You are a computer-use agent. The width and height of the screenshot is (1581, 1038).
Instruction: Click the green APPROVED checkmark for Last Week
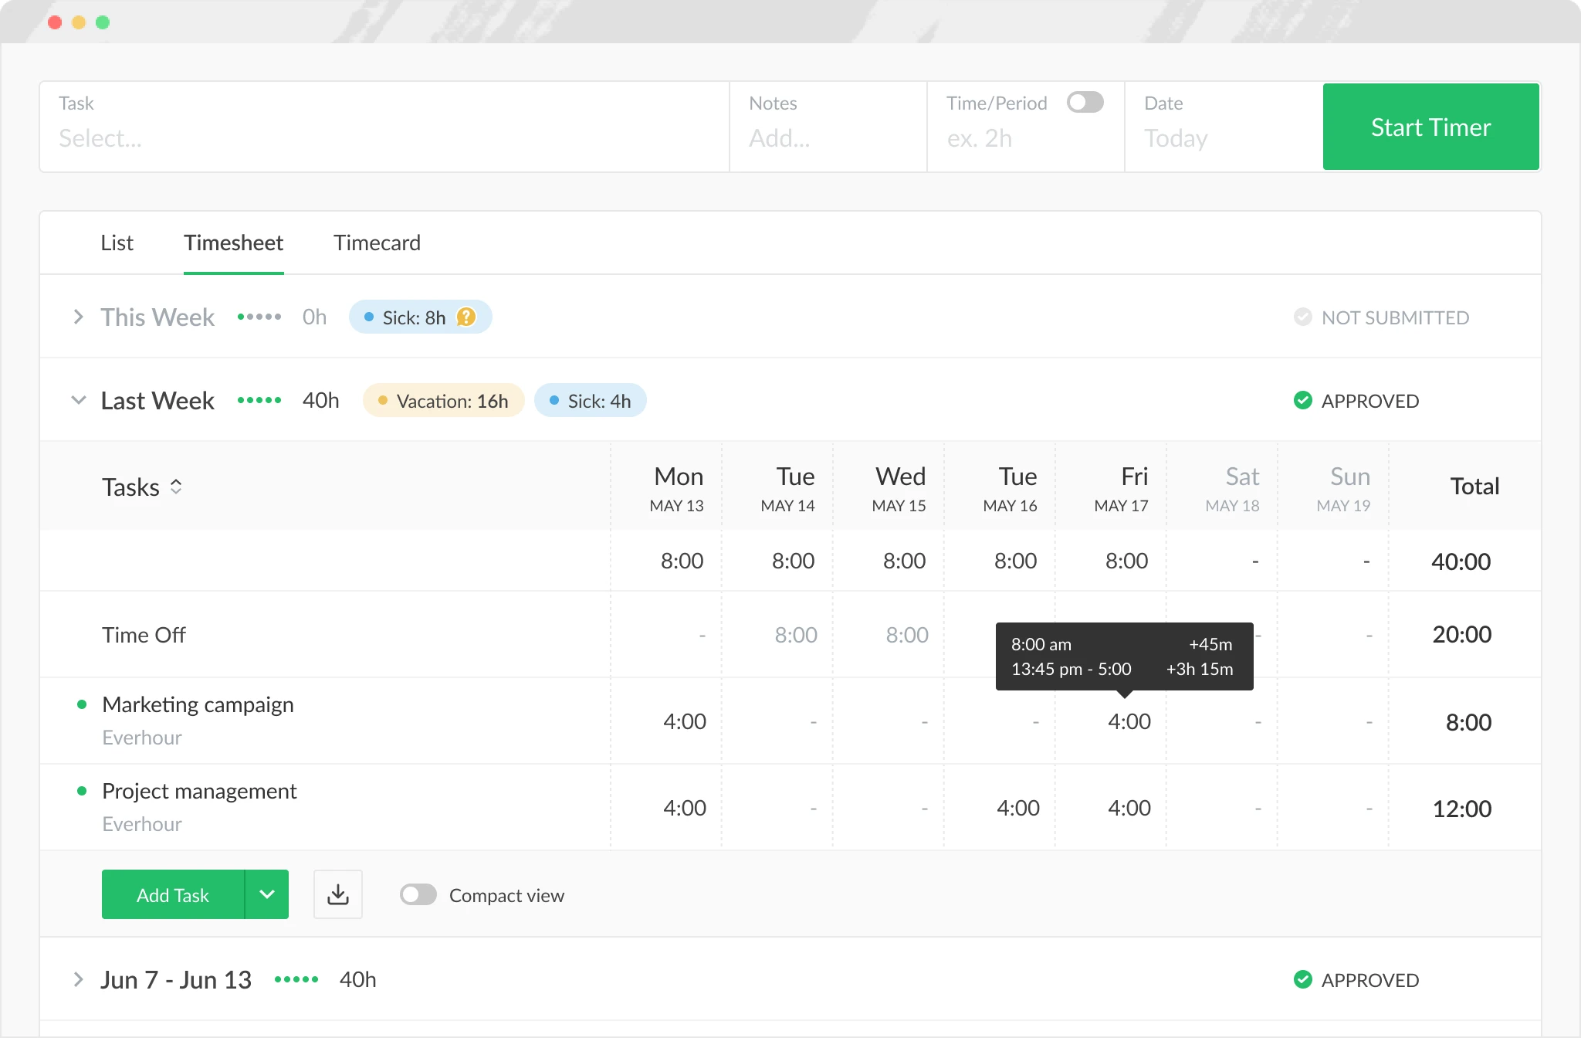coord(1303,400)
